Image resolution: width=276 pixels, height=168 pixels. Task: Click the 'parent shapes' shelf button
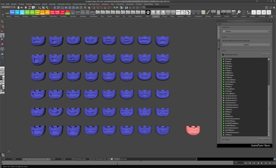coord(12,12)
